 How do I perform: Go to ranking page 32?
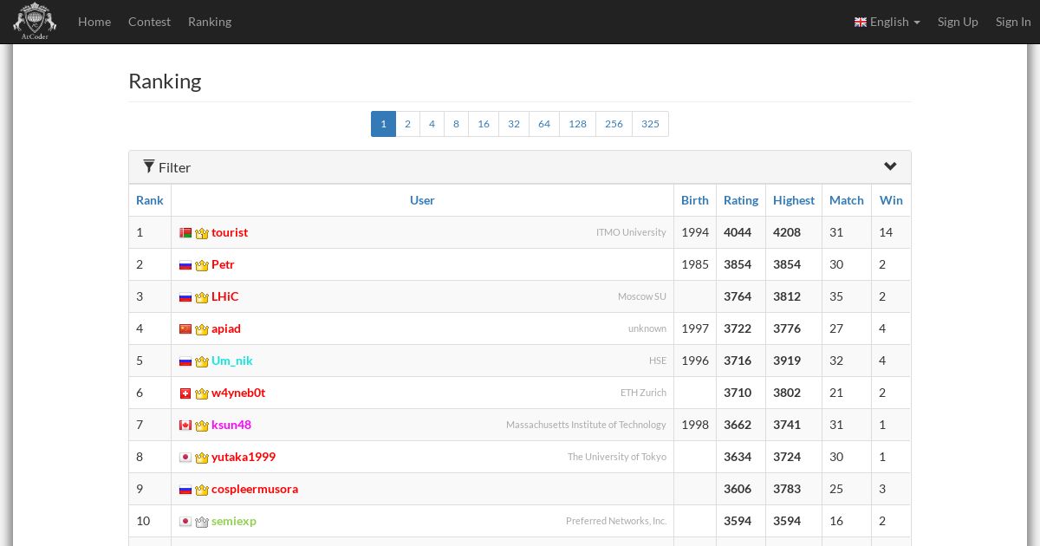514,124
